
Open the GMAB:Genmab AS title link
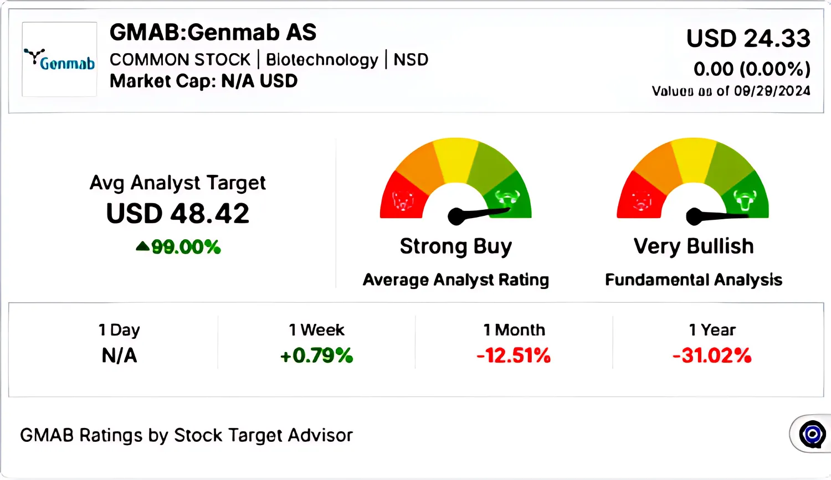pyautogui.click(x=213, y=33)
